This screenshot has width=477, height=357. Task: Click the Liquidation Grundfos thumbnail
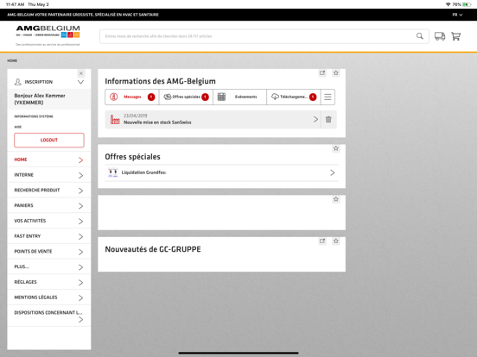pos(113,172)
